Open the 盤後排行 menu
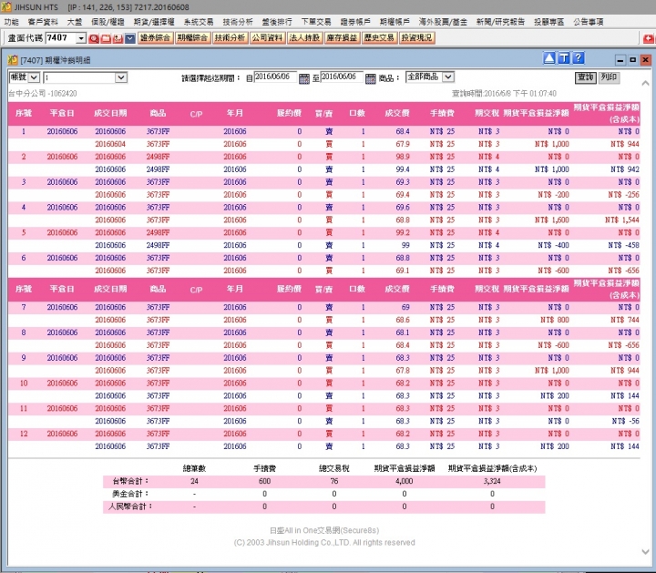The width and height of the screenshot is (656, 573). 277,22
